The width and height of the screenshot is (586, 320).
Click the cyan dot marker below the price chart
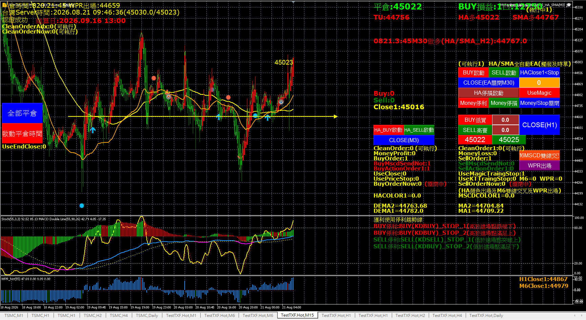[x=82, y=205]
